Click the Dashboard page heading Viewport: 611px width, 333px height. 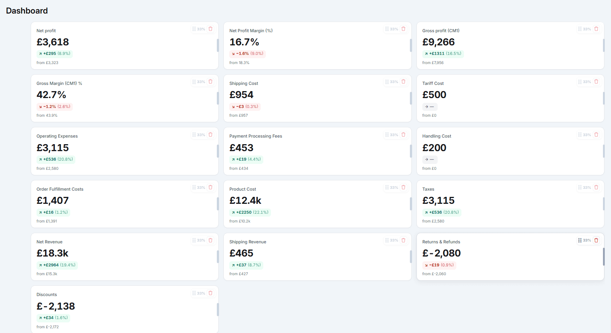point(27,11)
